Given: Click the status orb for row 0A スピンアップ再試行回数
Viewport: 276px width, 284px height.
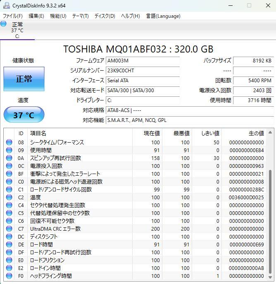Looking at the screenshot, I should tap(9, 158).
